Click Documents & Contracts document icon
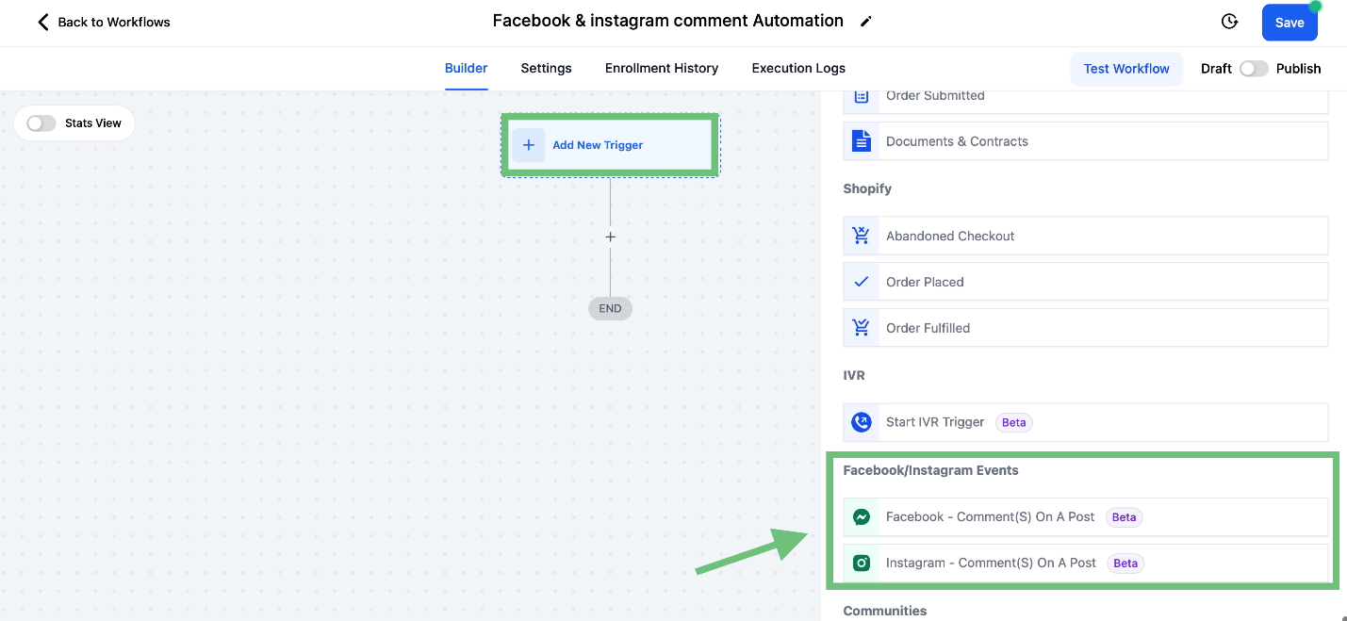Viewport: 1347px width, 621px height. click(x=862, y=141)
